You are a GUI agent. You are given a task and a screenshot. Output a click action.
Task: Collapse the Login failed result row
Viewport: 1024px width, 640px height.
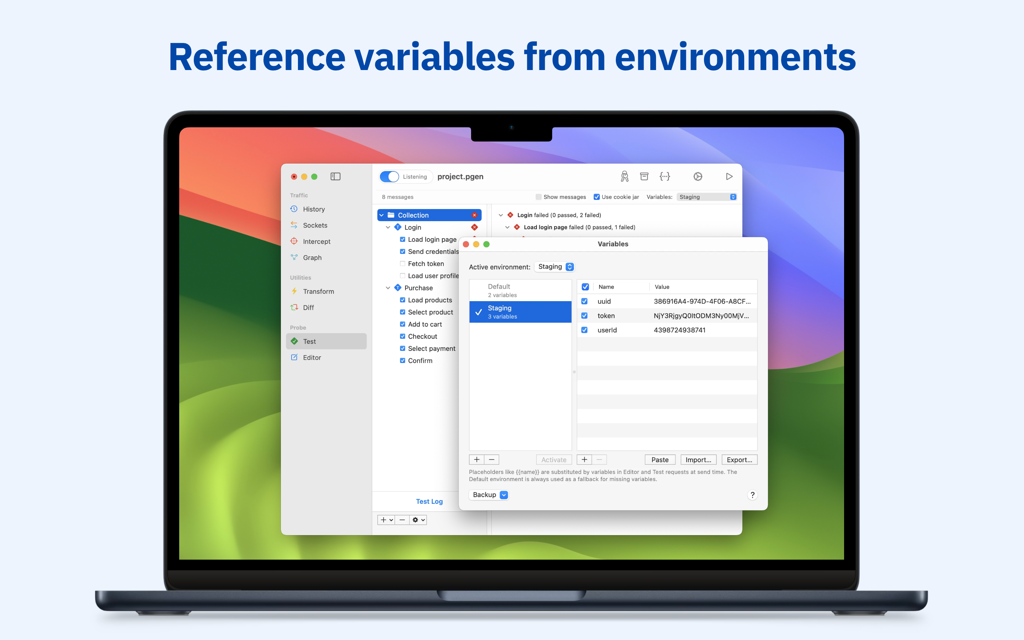(x=501, y=215)
